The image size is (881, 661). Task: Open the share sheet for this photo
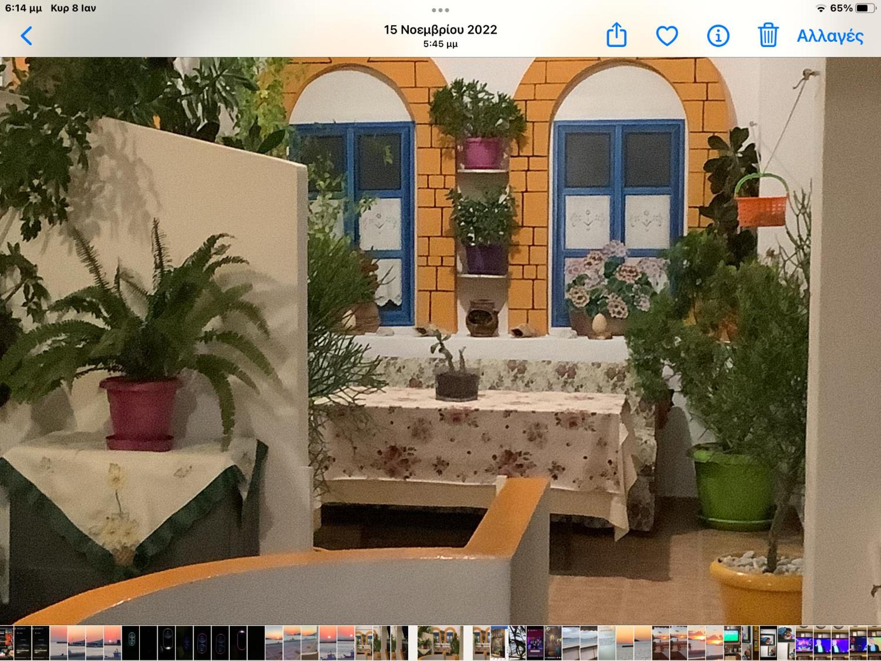point(616,35)
